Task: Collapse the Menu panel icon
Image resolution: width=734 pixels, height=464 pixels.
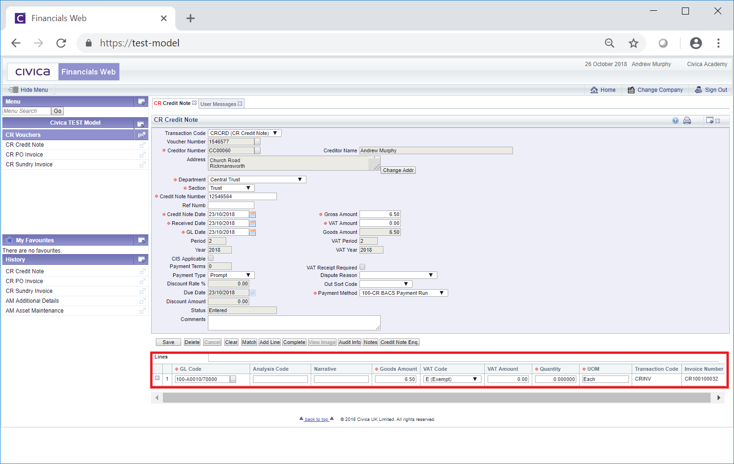Action: pos(141,101)
